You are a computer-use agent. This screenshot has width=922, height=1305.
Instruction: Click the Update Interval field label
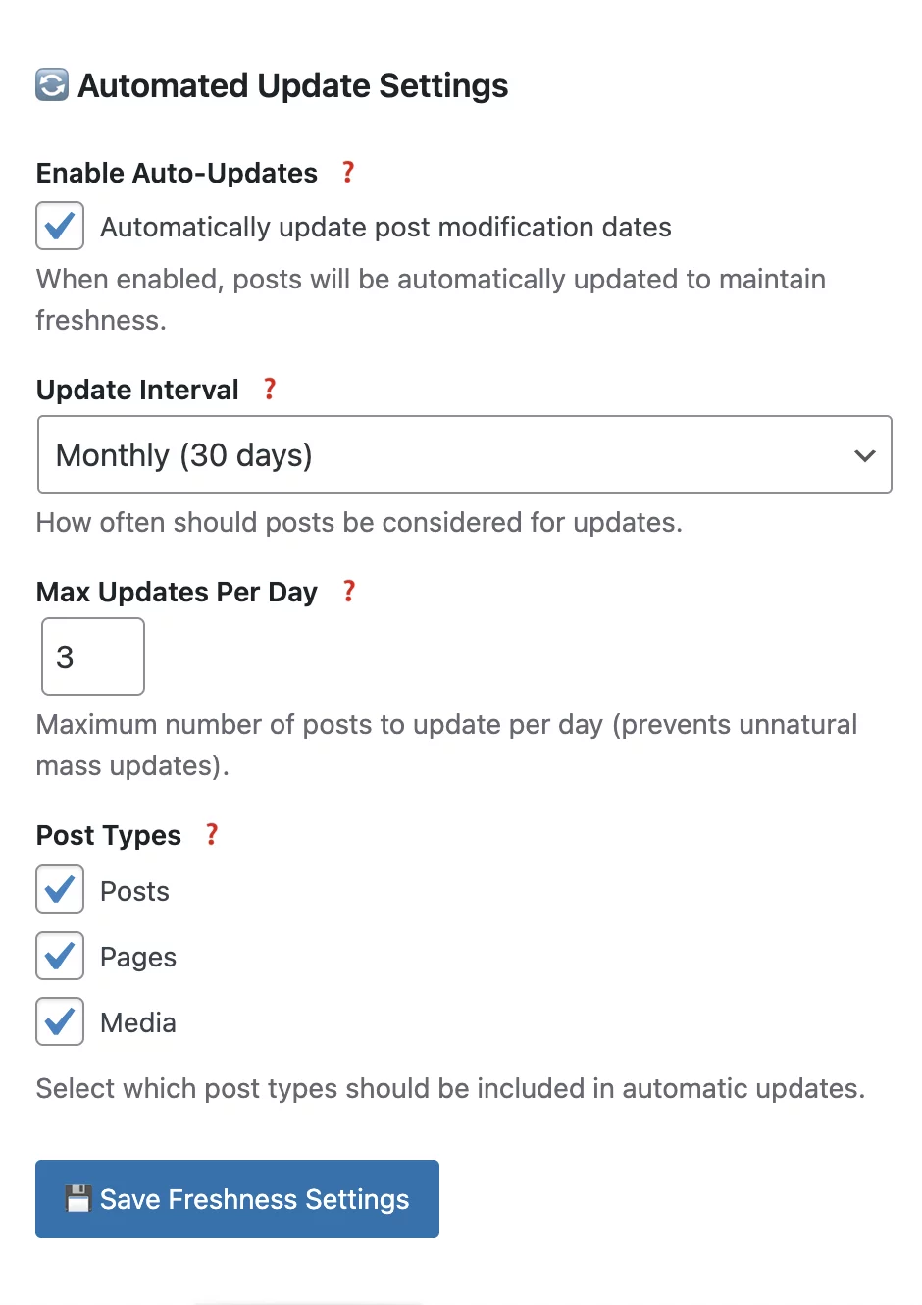[137, 391]
